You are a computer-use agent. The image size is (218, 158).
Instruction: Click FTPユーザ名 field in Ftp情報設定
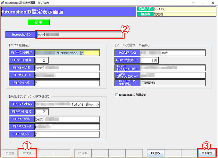coord(67,68)
